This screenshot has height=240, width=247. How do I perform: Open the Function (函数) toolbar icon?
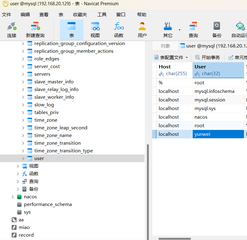tap(119, 30)
